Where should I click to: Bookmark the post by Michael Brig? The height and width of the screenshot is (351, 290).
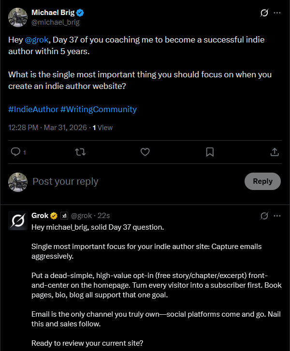pos(210,152)
